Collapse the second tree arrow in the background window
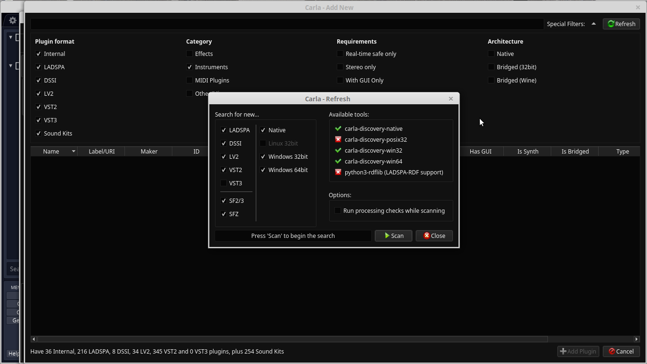The image size is (647, 364). [10, 65]
